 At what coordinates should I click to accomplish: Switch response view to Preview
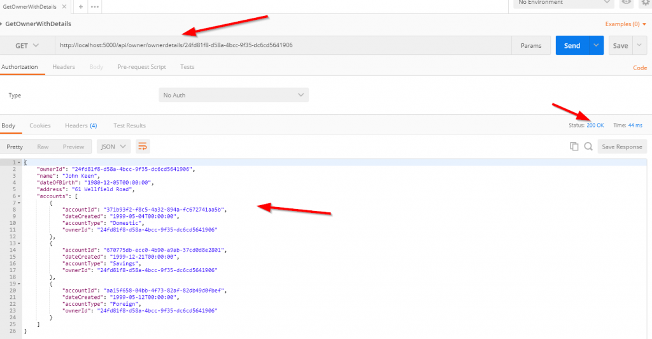[73, 147]
